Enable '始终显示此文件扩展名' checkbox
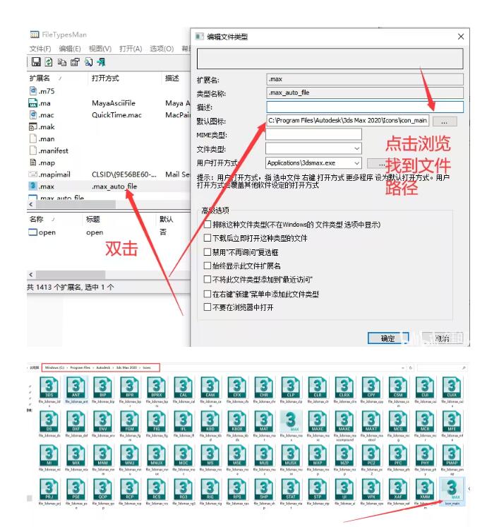Viewport: 487px width, 527px height. 208,266
